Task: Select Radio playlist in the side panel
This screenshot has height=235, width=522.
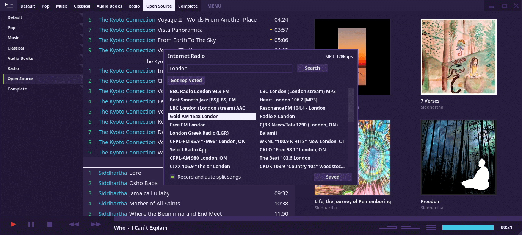Action: (42, 68)
